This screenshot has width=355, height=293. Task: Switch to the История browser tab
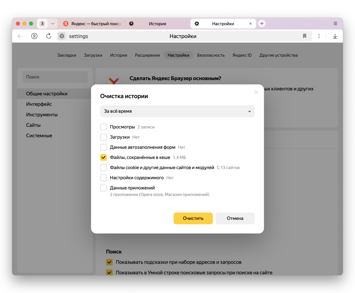157,24
